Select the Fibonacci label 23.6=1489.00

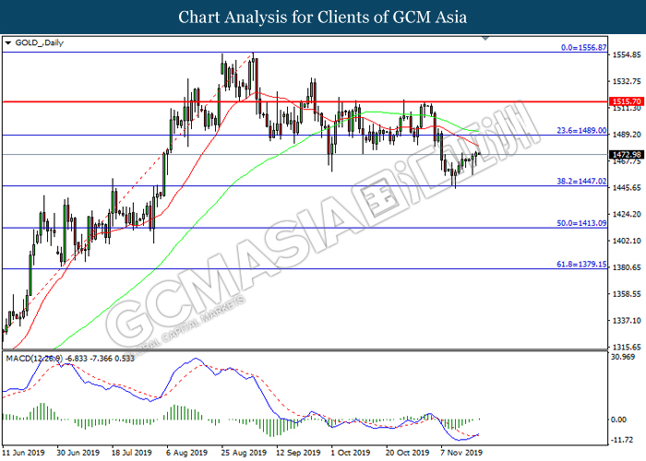tap(581, 131)
